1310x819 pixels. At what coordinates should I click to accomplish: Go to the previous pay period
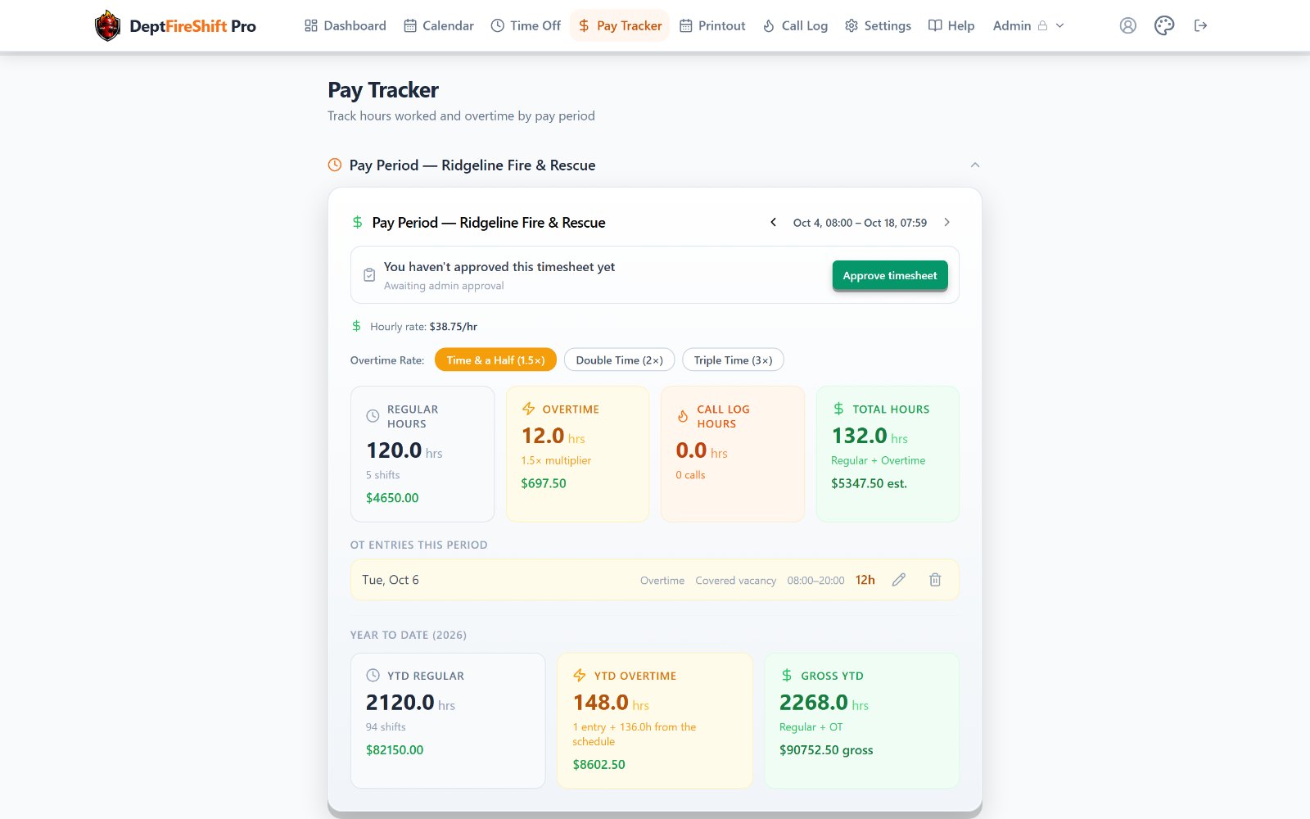[x=773, y=222]
